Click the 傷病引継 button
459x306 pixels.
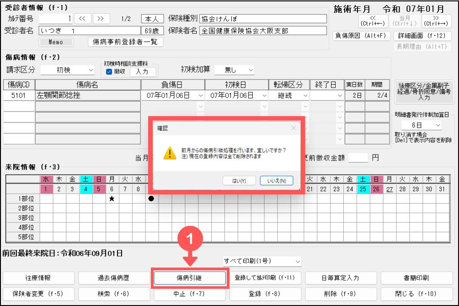[190, 278]
